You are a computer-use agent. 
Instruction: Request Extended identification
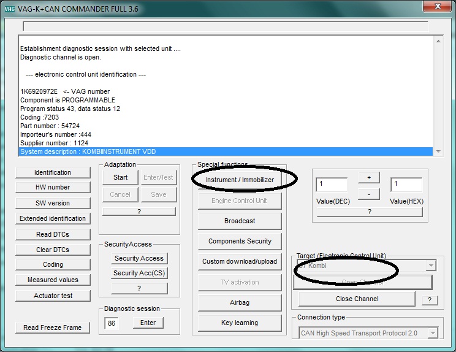click(53, 218)
